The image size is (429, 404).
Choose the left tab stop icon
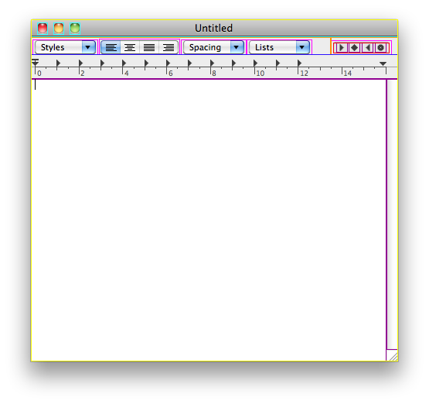tap(341, 48)
